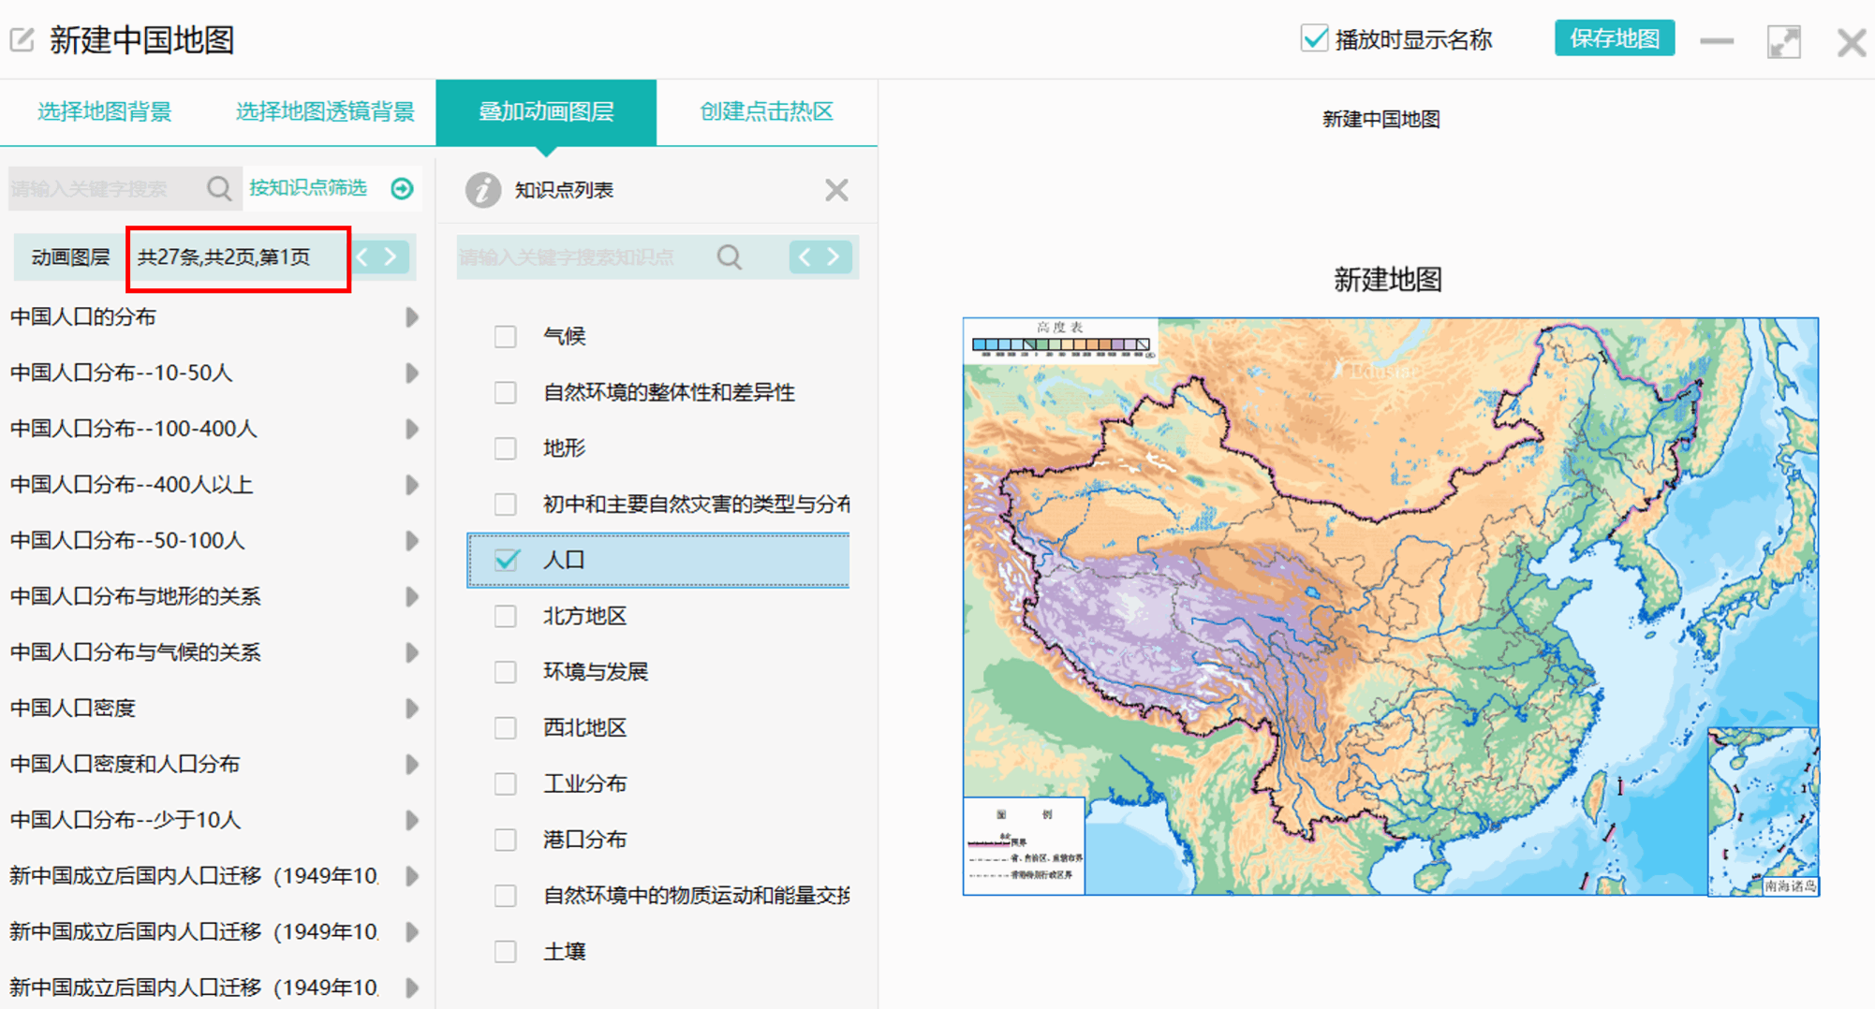Click the knowledge point keyword search field
Screen dimensions: 1875x1009
click(x=581, y=257)
